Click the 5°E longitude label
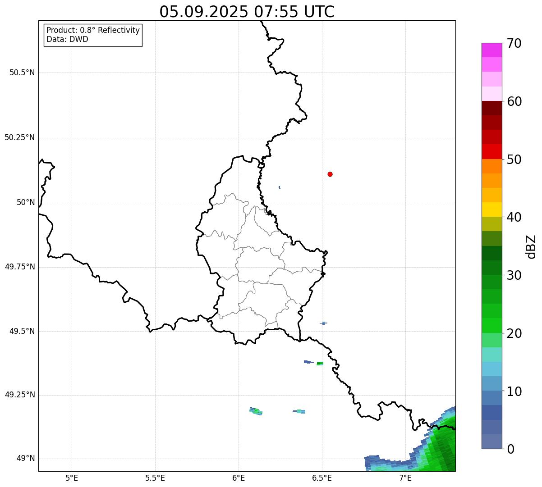542x487 pixels. 72,478
